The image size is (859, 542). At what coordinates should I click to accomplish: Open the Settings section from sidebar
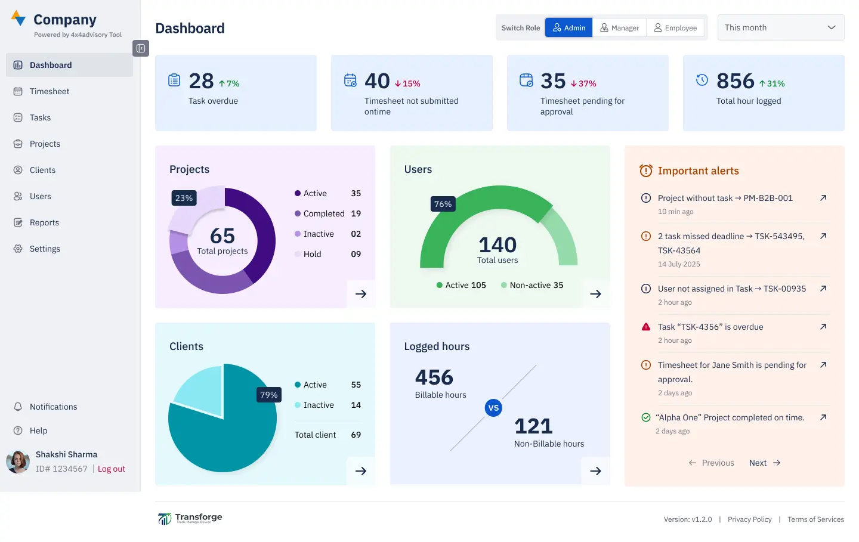pyautogui.click(x=45, y=249)
